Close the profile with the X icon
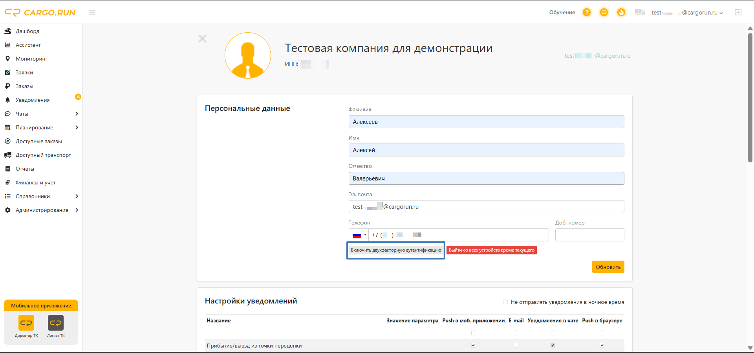Image resolution: width=754 pixels, height=353 pixels. click(202, 39)
